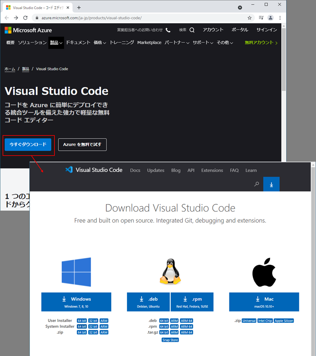Expand the 価格 dropdown

pos(100,43)
